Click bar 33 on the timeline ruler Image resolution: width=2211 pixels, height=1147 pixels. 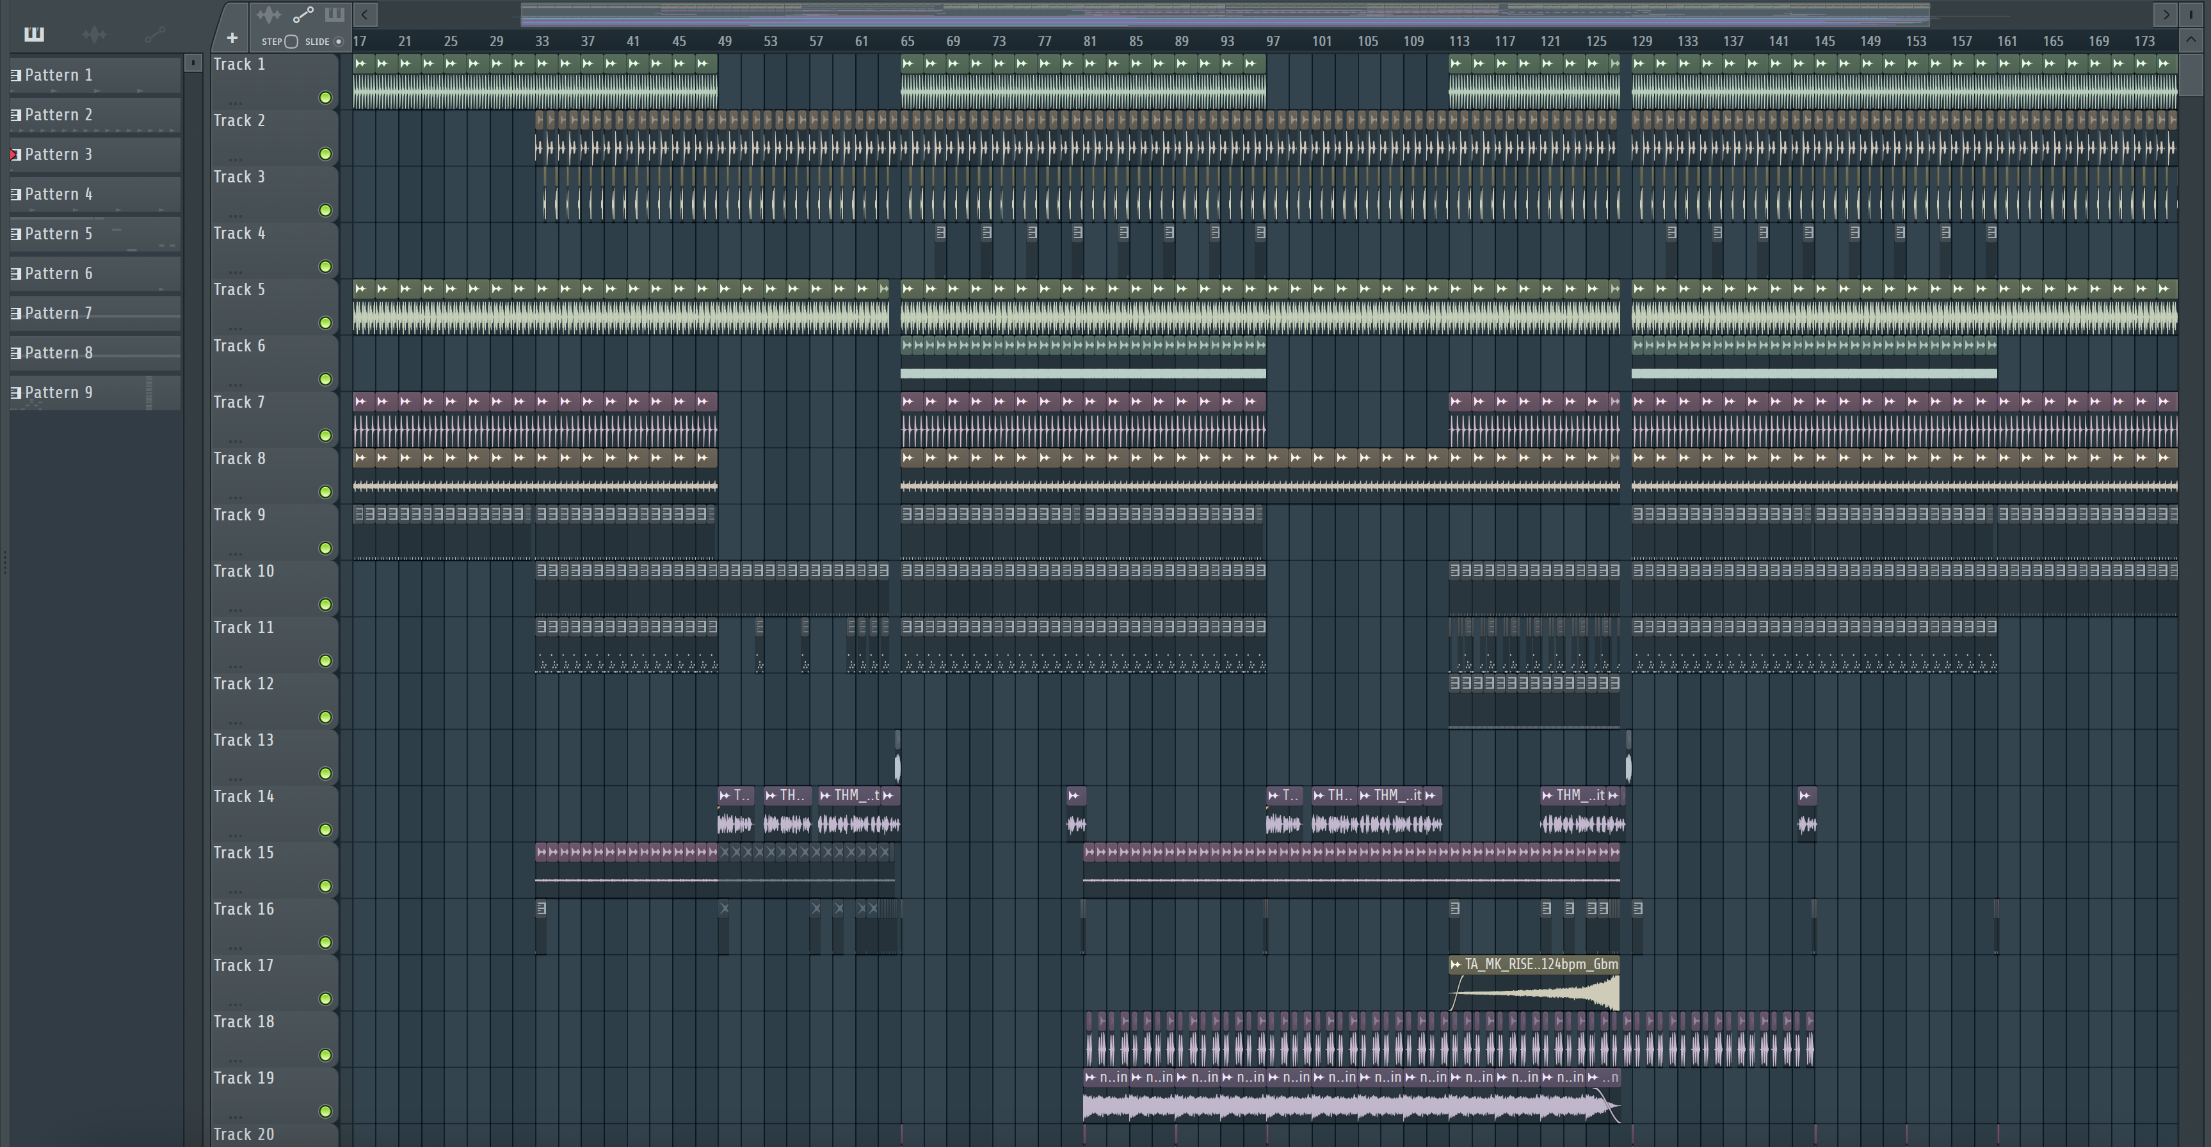coord(542,41)
